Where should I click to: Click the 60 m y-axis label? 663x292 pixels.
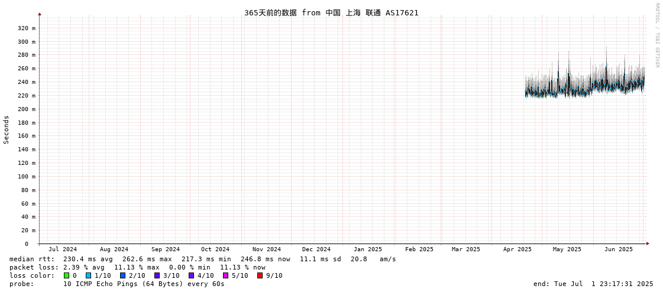click(x=28, y=204)
